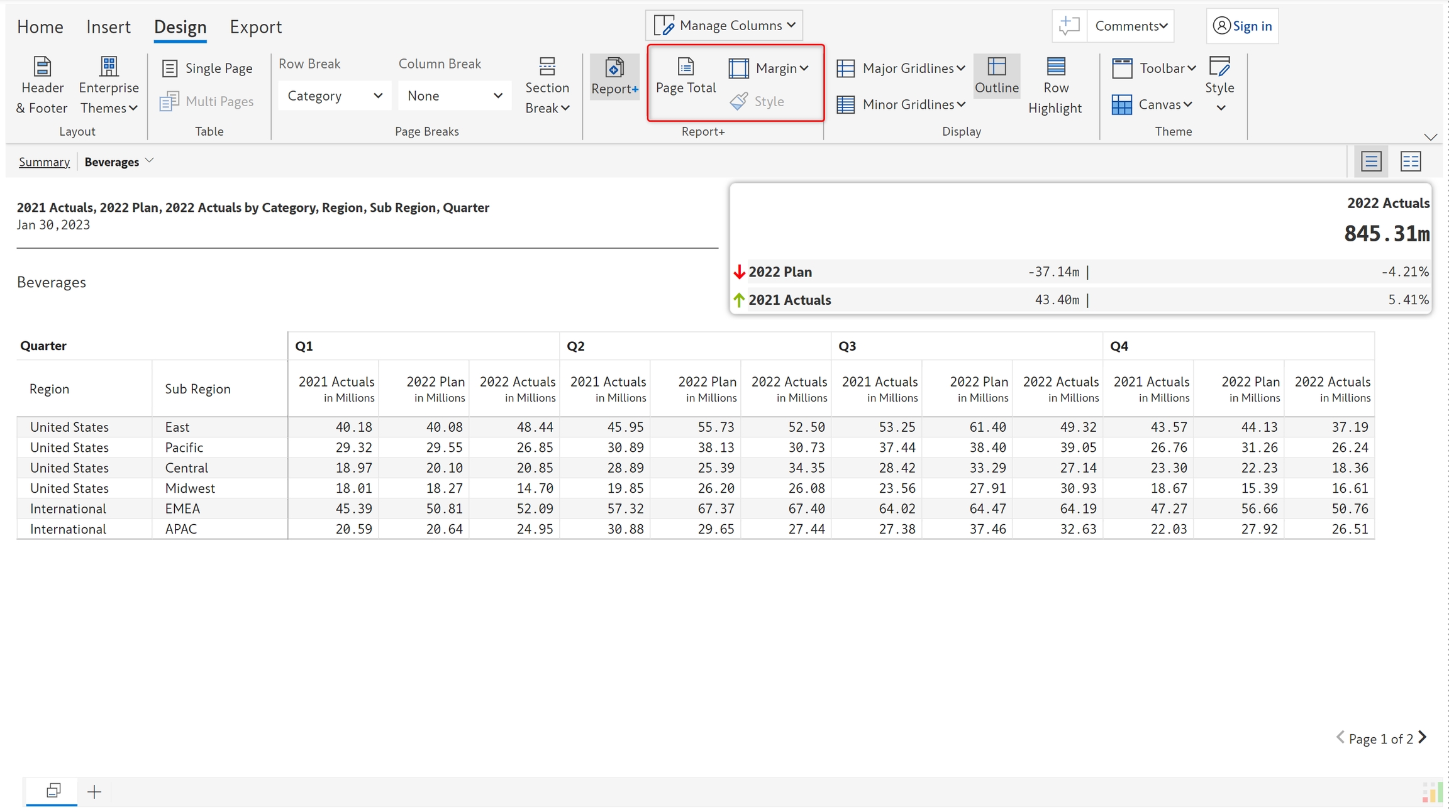Click the add comment icon

click(x=1069, y=26)
